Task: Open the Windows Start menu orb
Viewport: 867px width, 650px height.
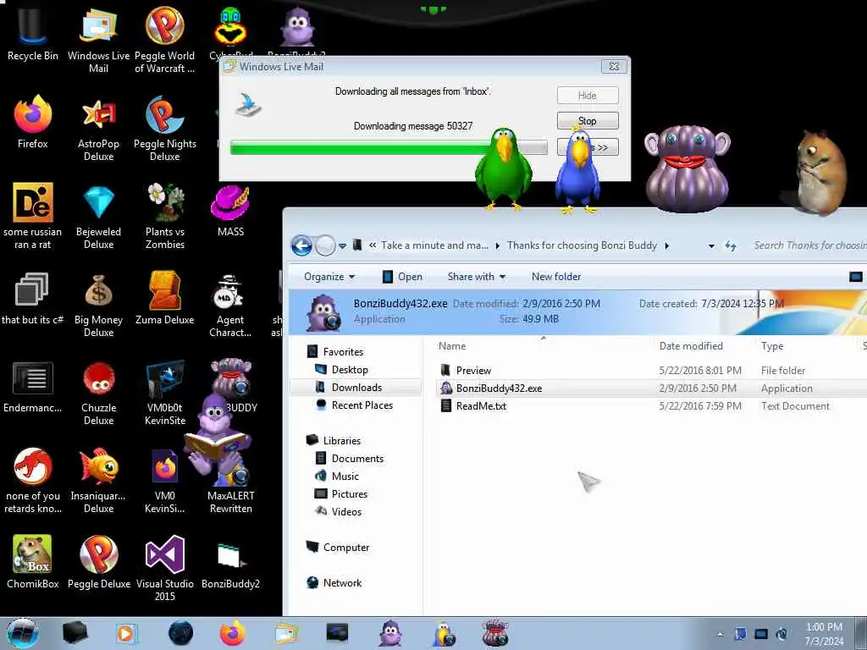Action: (22, 633)
